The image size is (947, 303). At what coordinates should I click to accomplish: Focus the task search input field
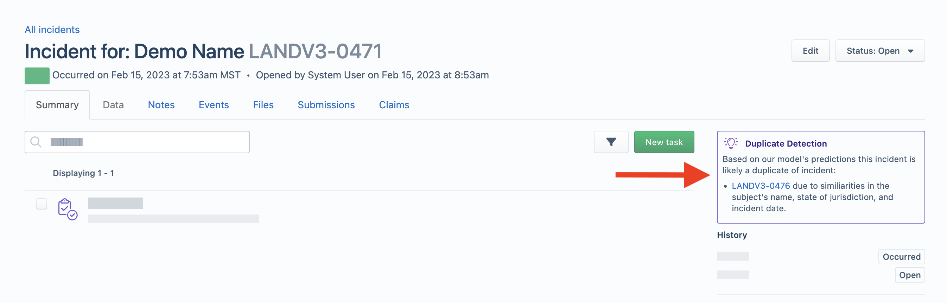tap(137, 142)
